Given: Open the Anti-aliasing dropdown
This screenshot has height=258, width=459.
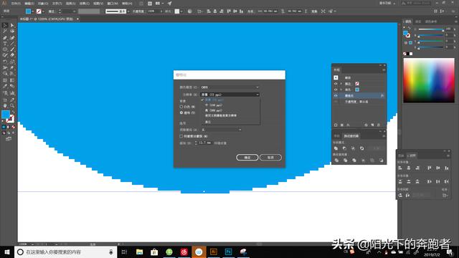Looking at the screenshot, I should click(222, 130).
